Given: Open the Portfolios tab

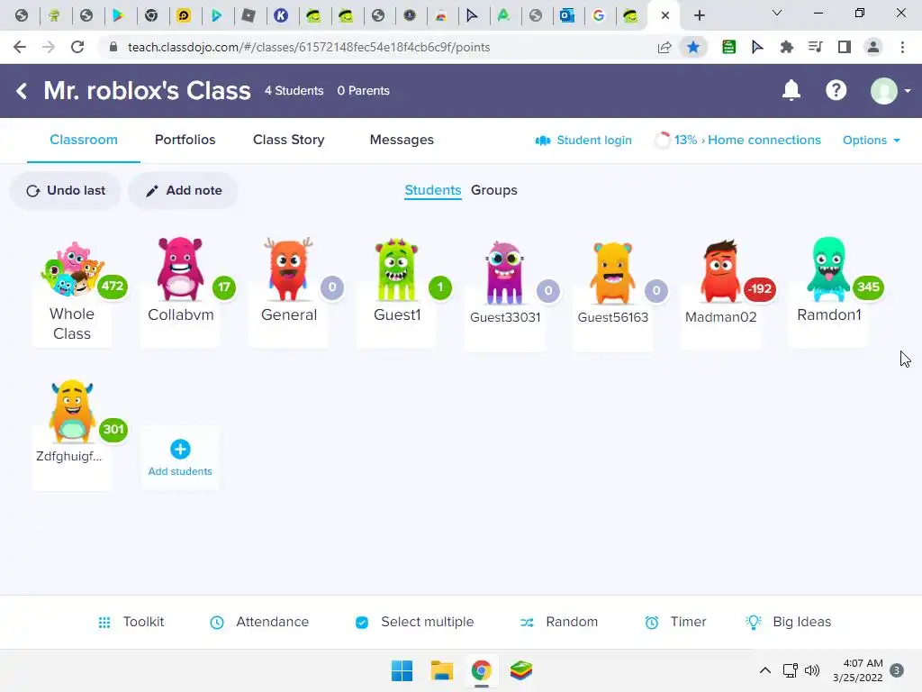Looking at the screenshot, I should pos(185,140).
